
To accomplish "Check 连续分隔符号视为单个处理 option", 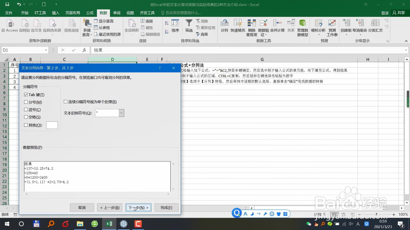I will click(66, 102).
